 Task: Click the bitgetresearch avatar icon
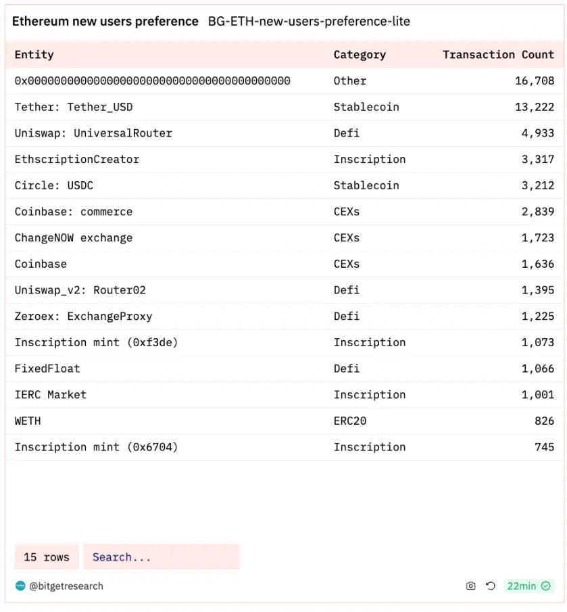click(x=20, y=586)
